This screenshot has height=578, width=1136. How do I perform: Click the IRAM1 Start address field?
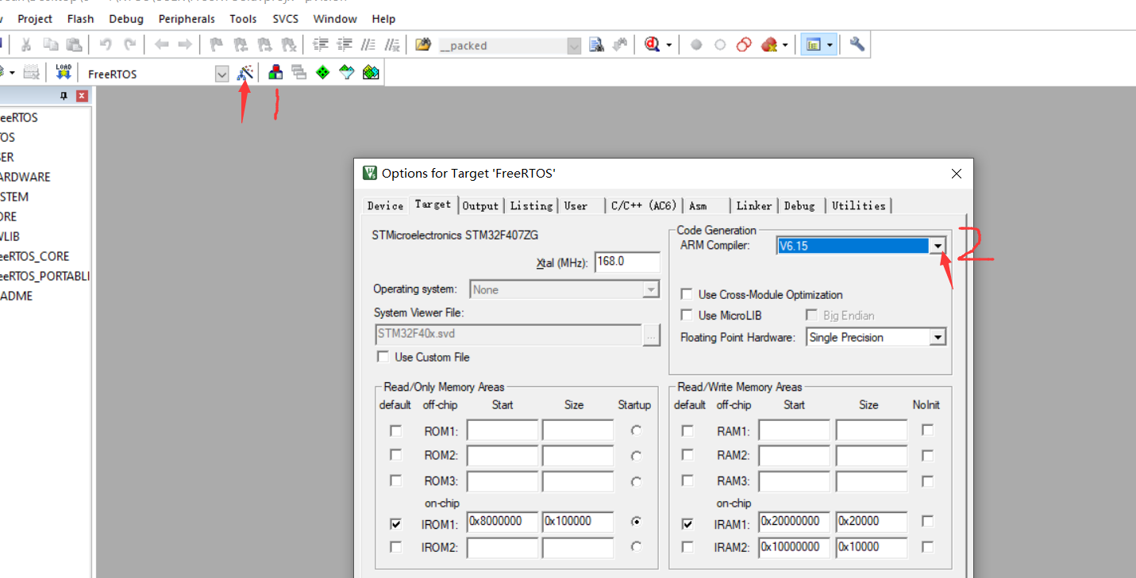click(793, 521)
